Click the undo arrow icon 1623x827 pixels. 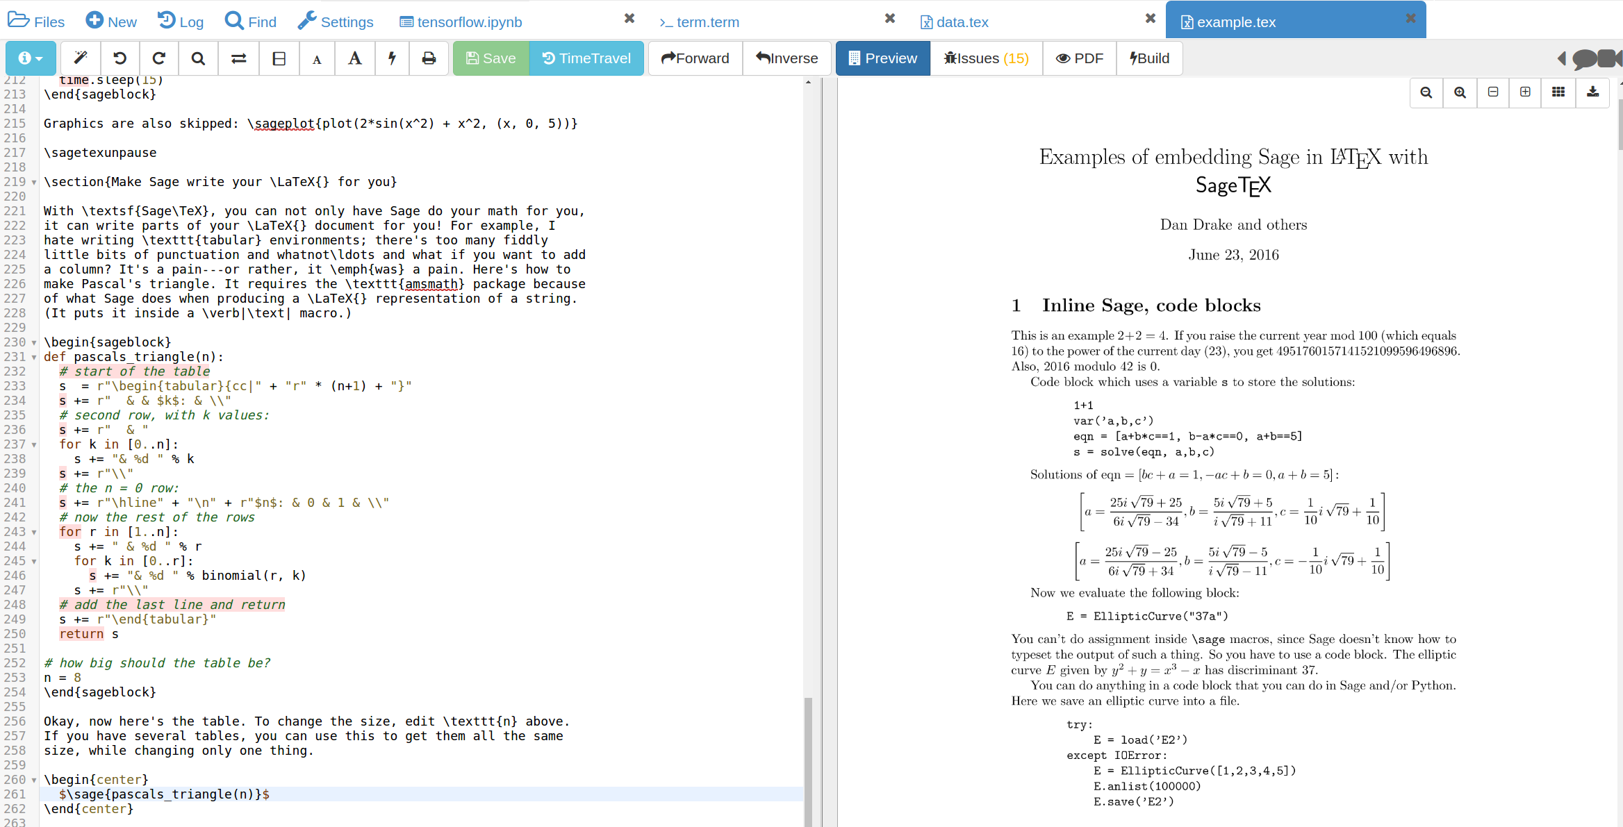[120, 58]
